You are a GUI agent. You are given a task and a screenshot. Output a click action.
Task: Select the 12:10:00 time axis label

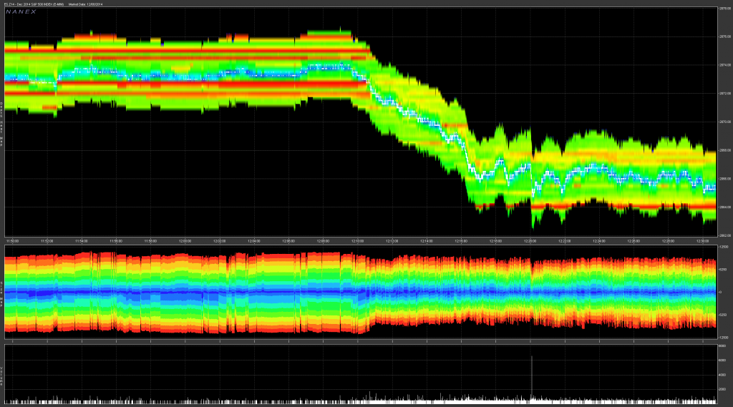tap(358, 241)
